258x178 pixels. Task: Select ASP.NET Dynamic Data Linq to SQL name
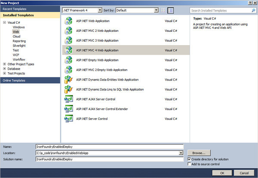click(x=110, y=89)
